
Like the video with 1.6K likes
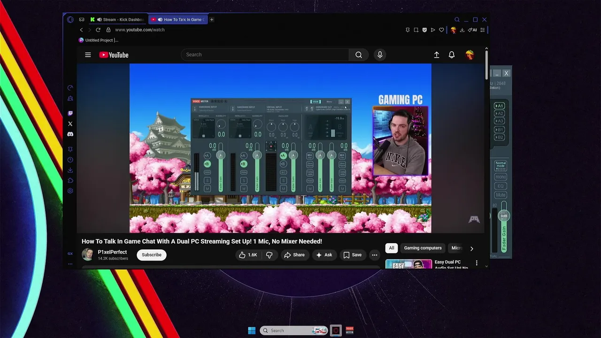248,255
